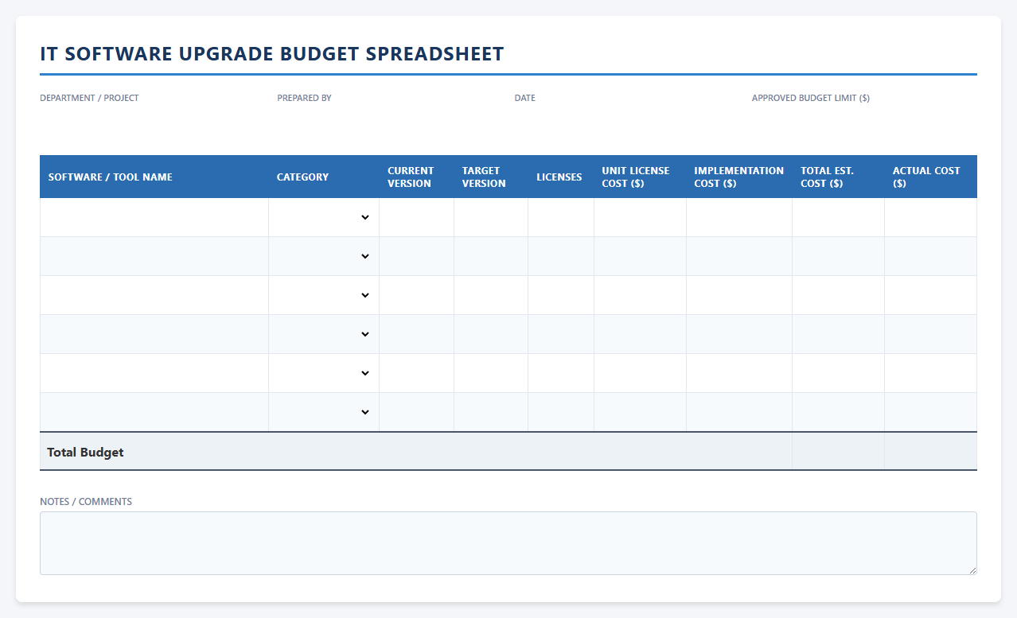Click the spreadsheet title heading
1017x618 pixels.
[x=272, y=53]
